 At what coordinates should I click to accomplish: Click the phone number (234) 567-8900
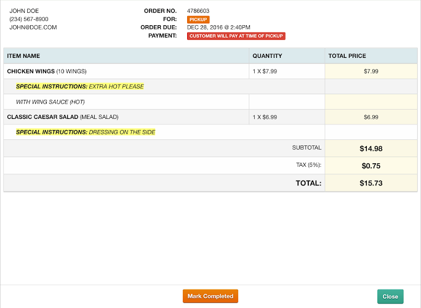click(x=29, y=19)
